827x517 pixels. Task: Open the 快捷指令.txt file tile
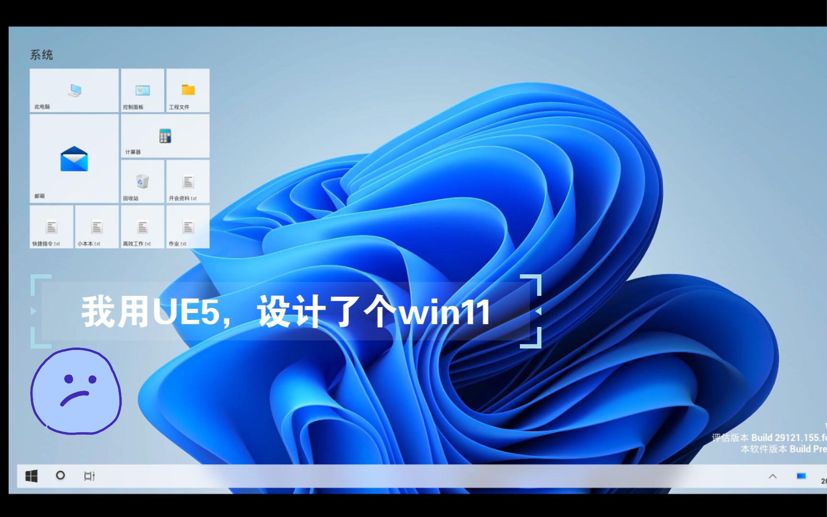(52, 227)
